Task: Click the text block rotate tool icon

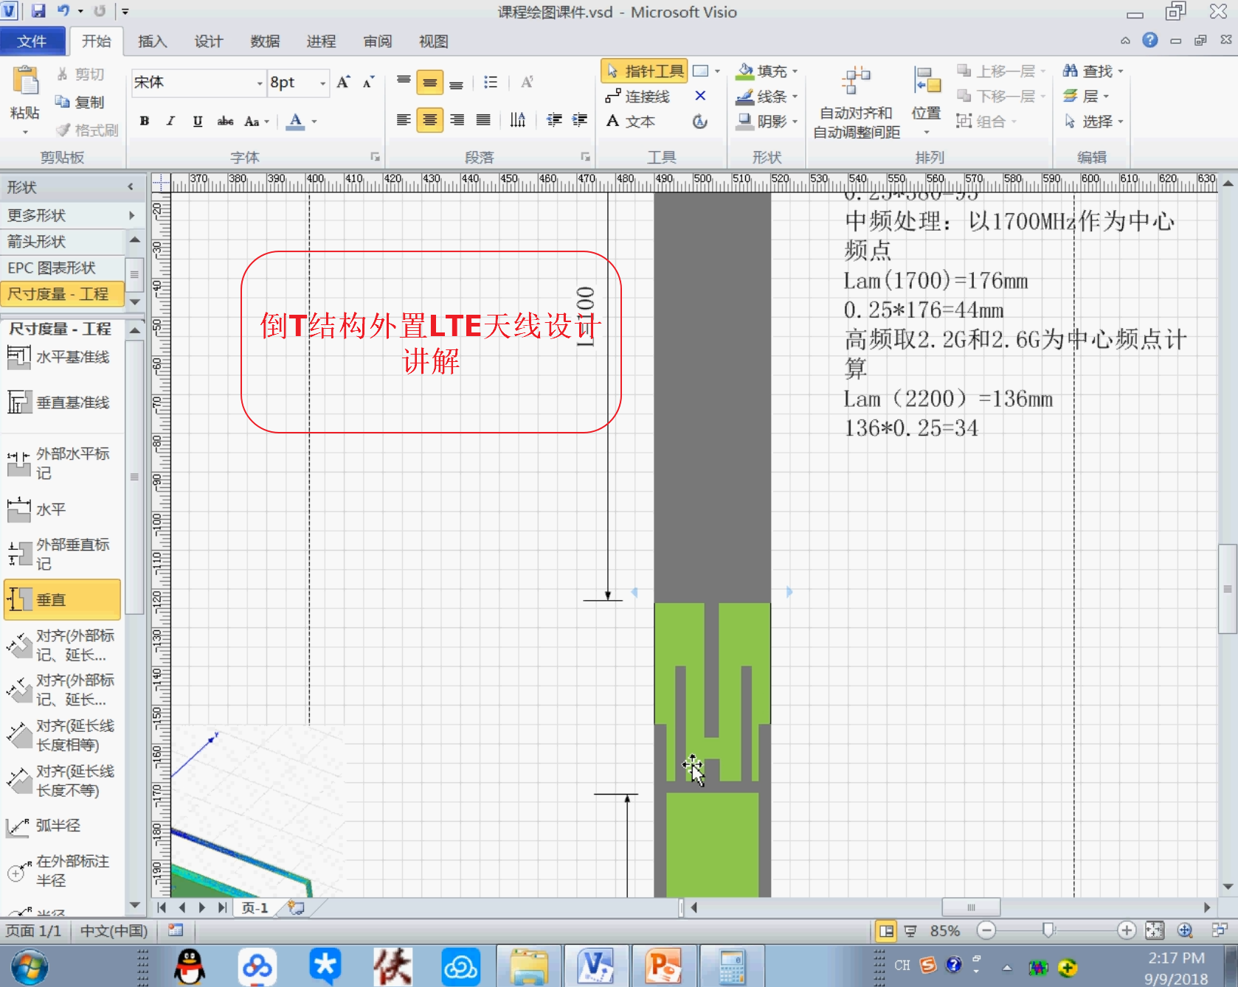Action: point(700,121)
